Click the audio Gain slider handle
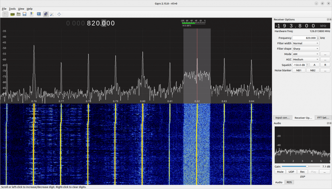Screen dimensions: 332x189 tap(307, 166)
